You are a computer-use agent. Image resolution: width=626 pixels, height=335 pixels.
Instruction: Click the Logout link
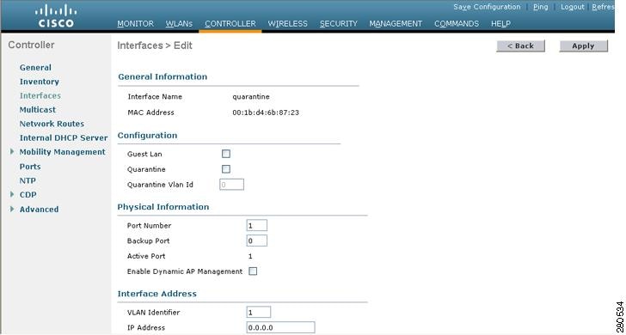572,7
